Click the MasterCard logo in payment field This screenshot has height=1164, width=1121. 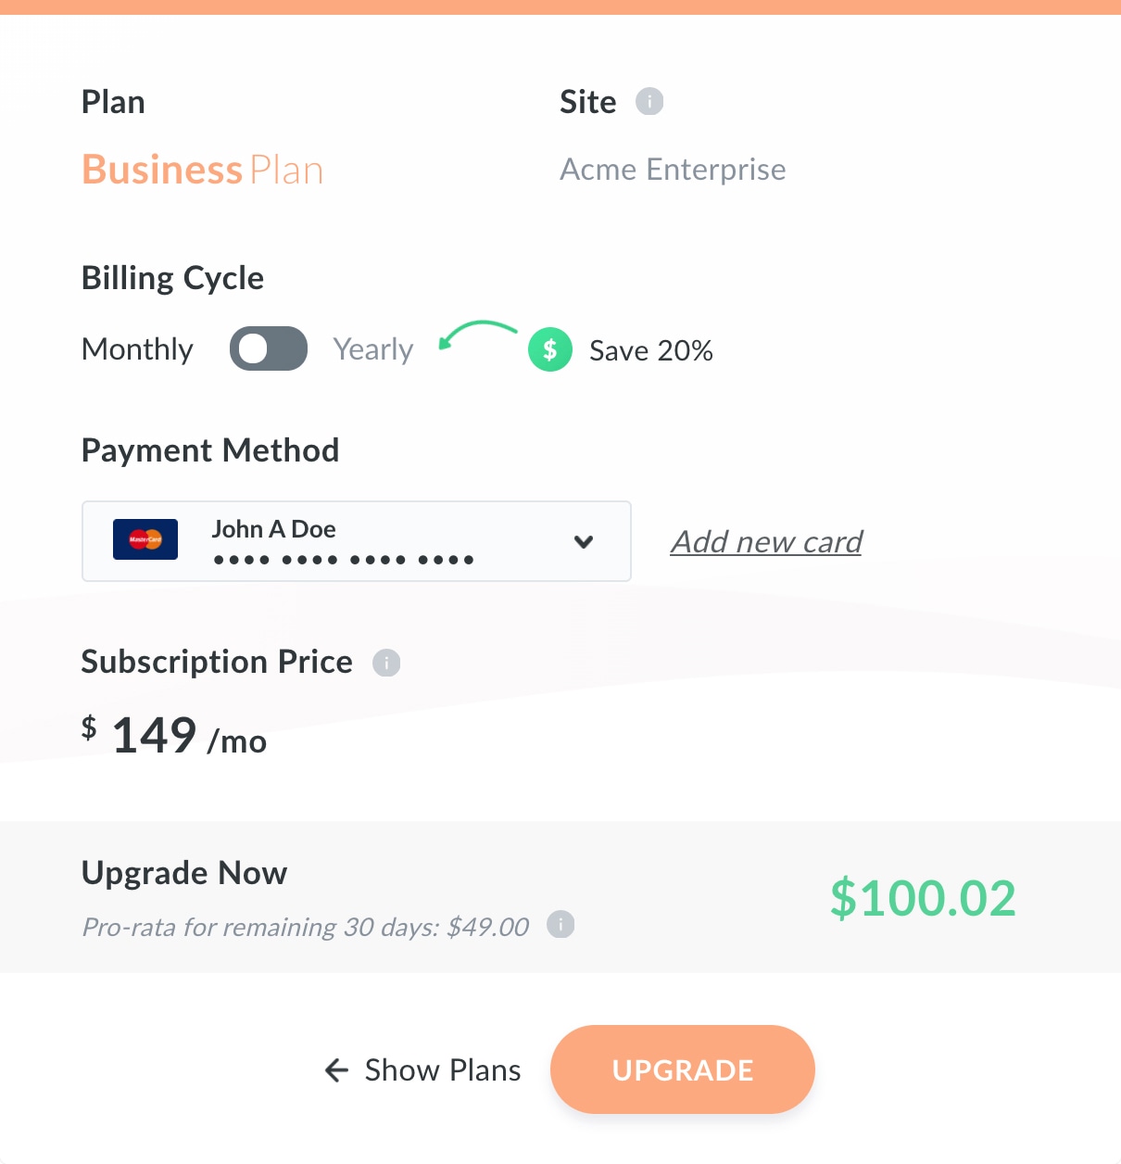point(145,539)
